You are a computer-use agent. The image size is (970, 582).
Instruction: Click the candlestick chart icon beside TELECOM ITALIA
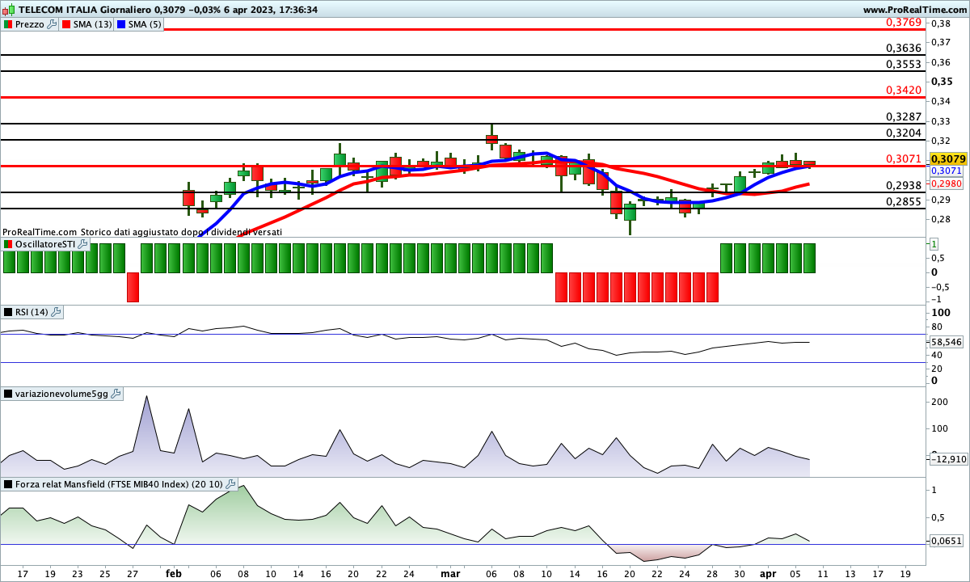pos(8,10)
